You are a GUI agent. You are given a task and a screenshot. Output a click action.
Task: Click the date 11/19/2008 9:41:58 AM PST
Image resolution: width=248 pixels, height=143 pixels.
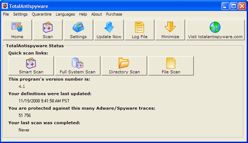(44, 101)
